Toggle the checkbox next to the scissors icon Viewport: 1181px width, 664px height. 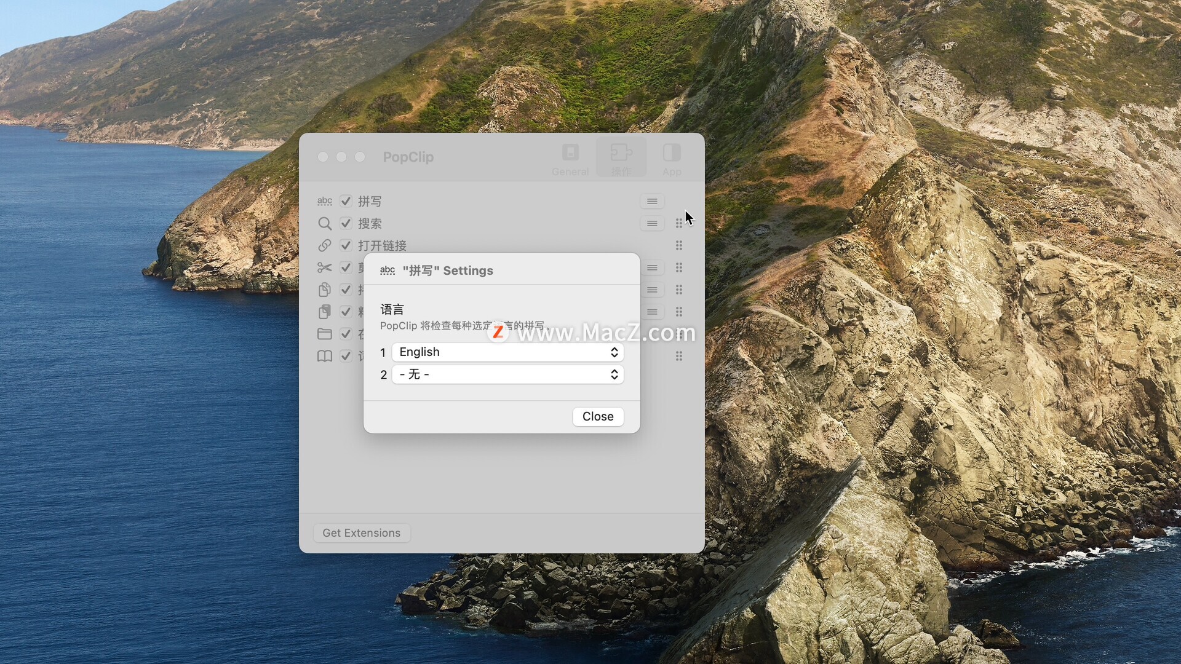[x=346, y=267]
